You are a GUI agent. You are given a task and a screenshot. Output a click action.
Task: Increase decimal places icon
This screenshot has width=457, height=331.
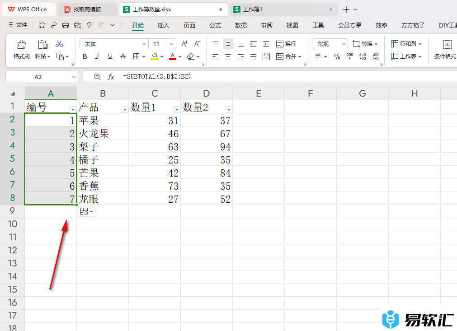tap(363, 56)
